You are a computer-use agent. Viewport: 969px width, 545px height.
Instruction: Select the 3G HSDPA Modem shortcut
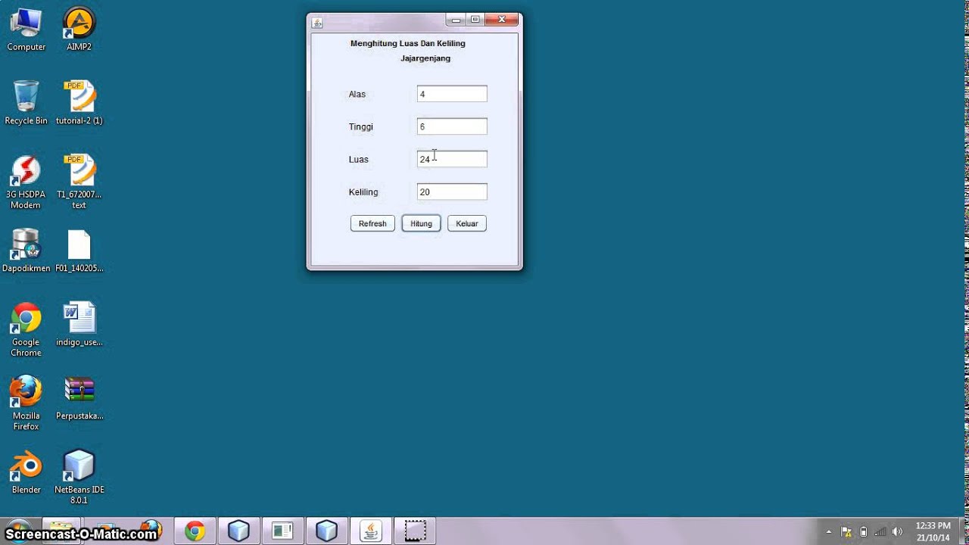click(26, 182)
